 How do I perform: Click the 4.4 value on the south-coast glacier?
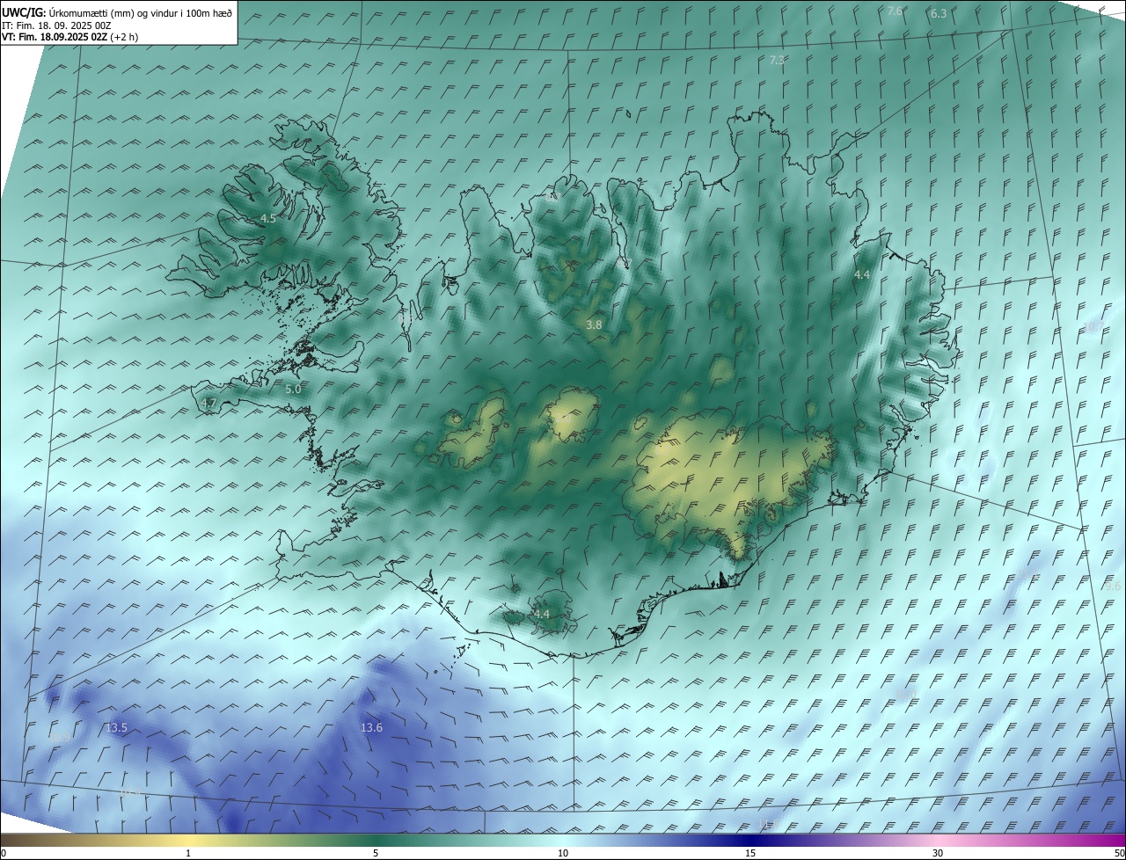pyautogui.click(x=541, y=615)
